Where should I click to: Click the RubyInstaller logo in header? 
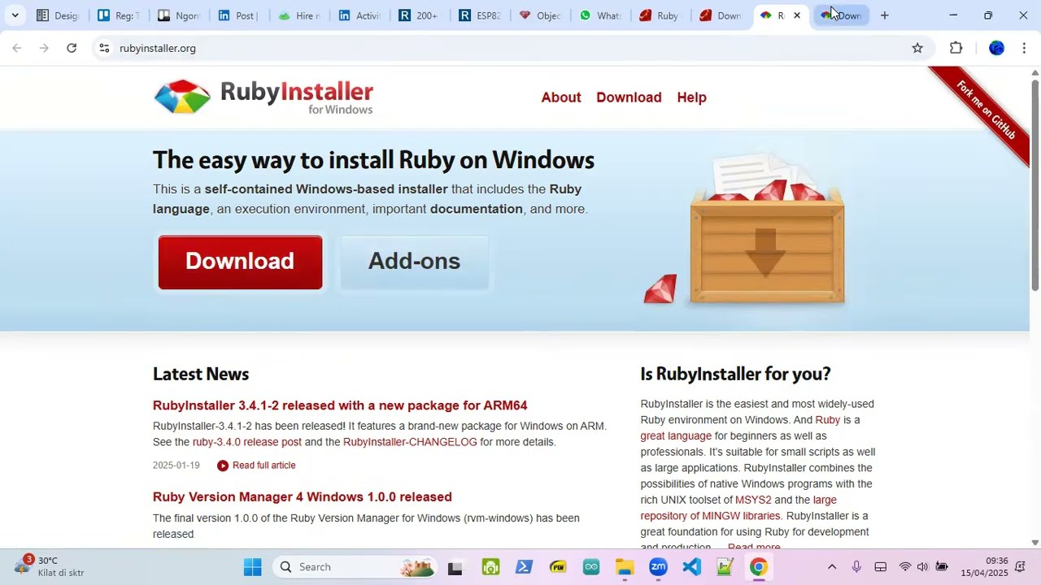(264, 97)
